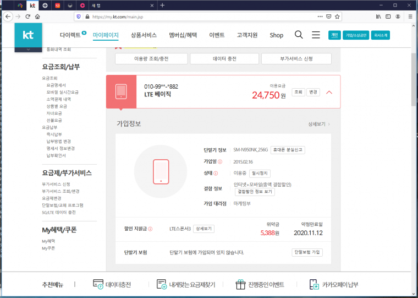Click the gift icon for 진행중인 이벤트
418x298 pixels.
click(x=240, y=284)
